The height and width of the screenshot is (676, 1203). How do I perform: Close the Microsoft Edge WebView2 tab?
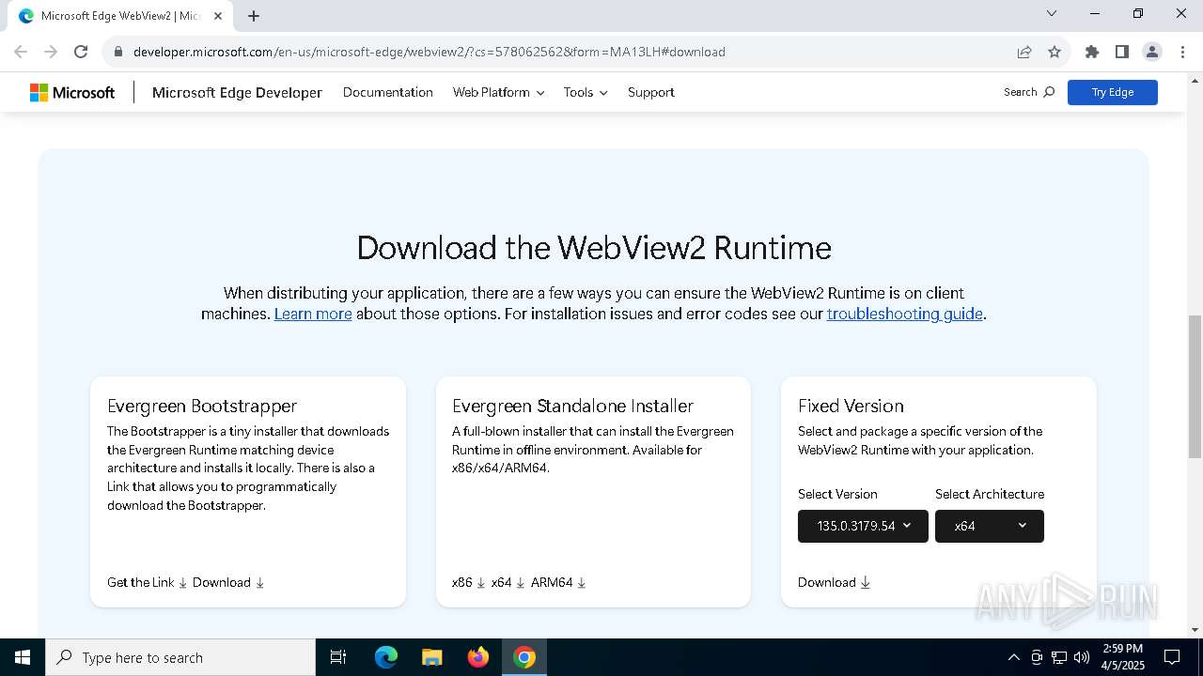click(x=219, y=16)
